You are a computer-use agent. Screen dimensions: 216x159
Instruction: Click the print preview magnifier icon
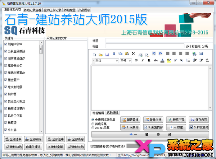(147, 55)
